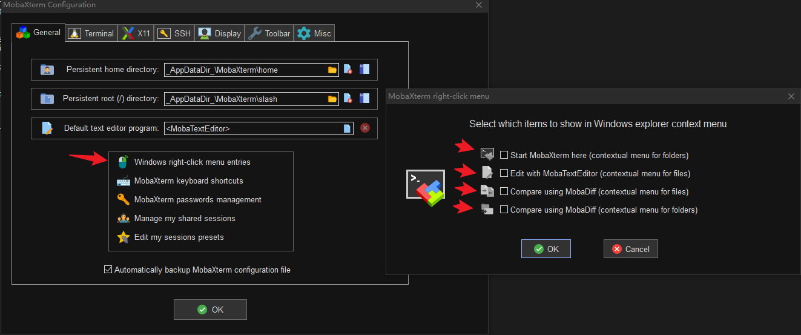The width and height of the screenshot is (801, 335).
Task: Click the large MobaXterm logo in right-click dialog
Action: click(426, 188)
